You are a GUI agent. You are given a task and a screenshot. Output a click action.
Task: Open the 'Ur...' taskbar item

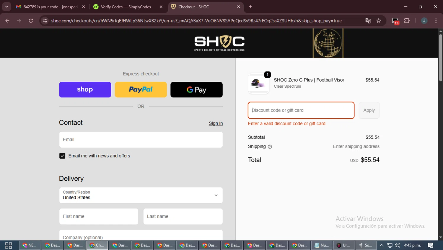344,245
